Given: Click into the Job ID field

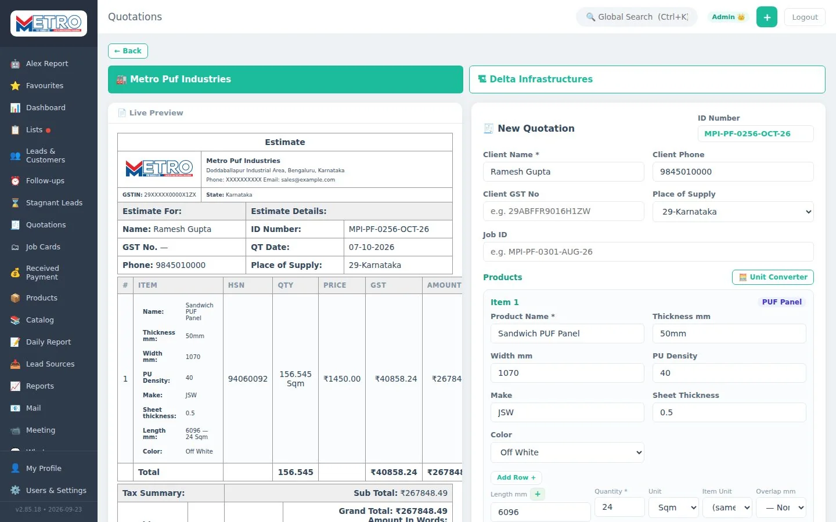Looking at the screenshot, I should coord(648,252).
